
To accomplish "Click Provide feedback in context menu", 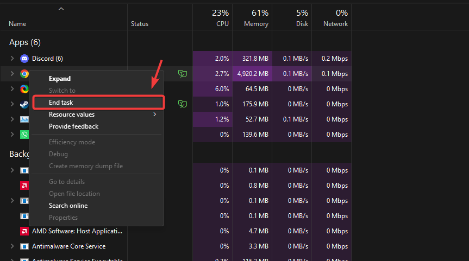I will 73,126.
